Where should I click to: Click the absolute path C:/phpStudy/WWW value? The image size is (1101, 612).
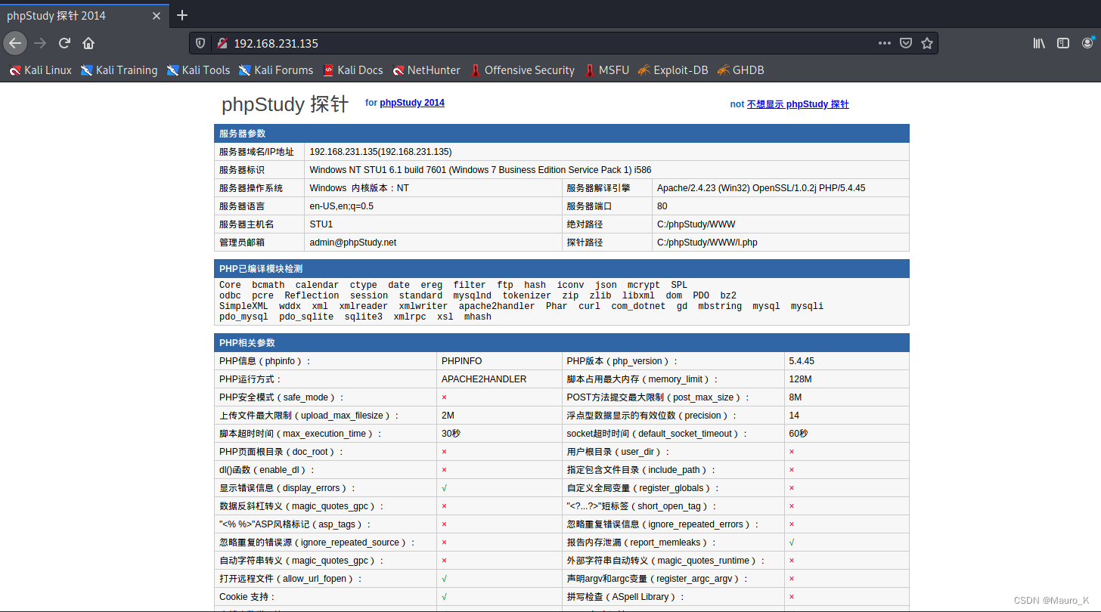pyautogui.click(x=696, y=224)
